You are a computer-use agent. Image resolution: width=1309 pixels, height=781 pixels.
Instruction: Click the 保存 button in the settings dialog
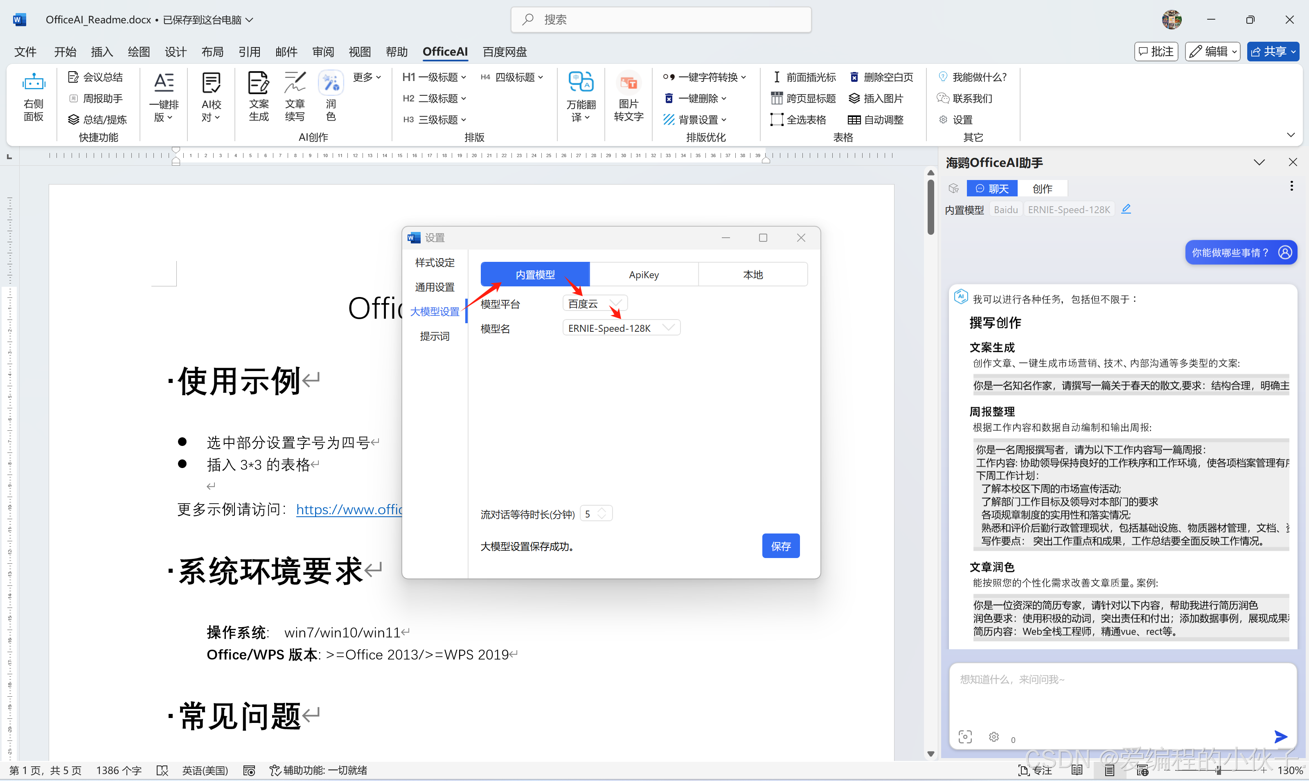pyautogui.click(x=781, y=546)
